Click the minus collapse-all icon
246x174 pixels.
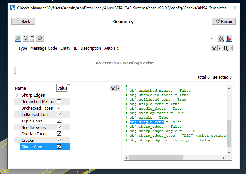(x=32, y=40)
